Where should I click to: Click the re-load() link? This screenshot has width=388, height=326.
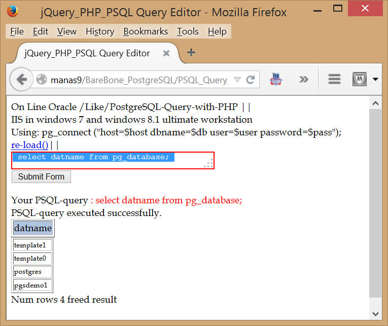coord(29,145)
